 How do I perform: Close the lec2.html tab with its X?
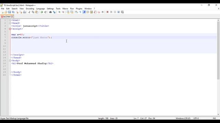click(x=12, y=17)
